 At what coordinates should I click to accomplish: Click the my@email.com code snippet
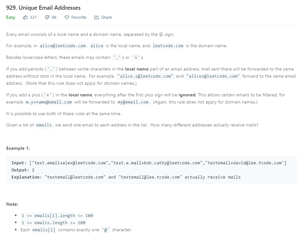pos(133,102)
